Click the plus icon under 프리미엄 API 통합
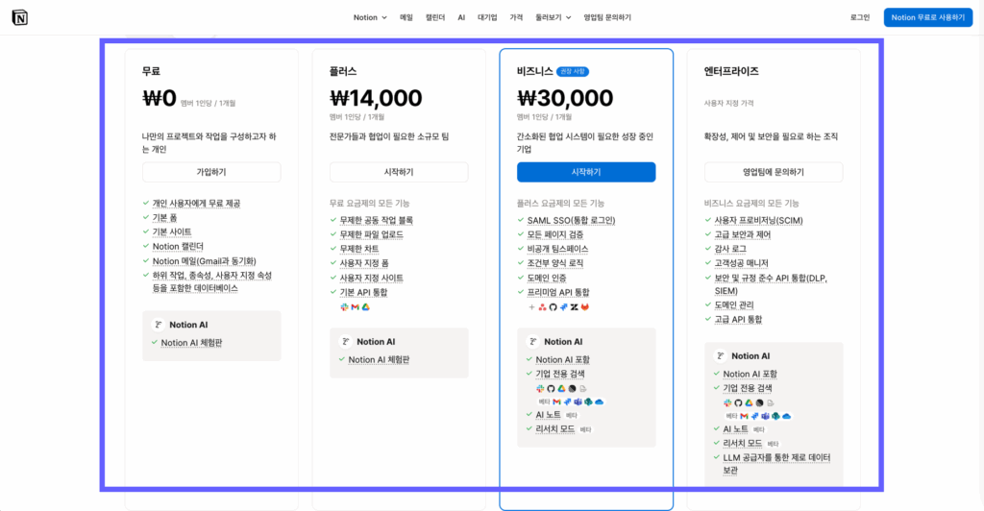Screen dimensions: 984x511 click(531, 307)
